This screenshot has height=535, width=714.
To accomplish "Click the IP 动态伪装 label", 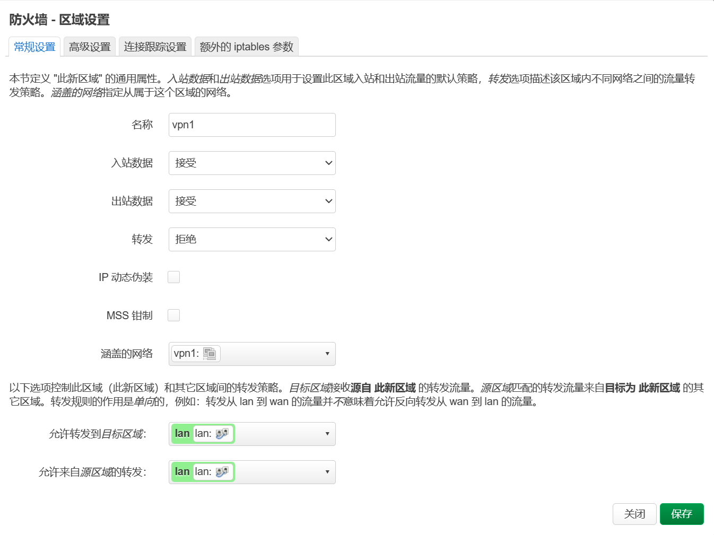I will pos(126,277).
